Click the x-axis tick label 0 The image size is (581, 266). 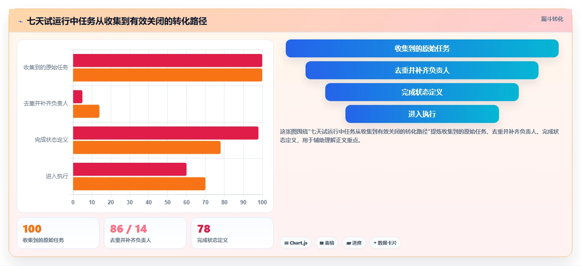[x=73, y=202]
